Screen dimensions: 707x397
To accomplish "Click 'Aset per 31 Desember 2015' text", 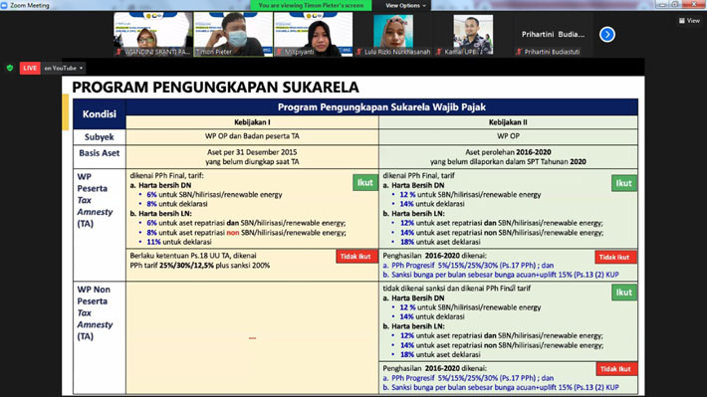I will point(252,152).
